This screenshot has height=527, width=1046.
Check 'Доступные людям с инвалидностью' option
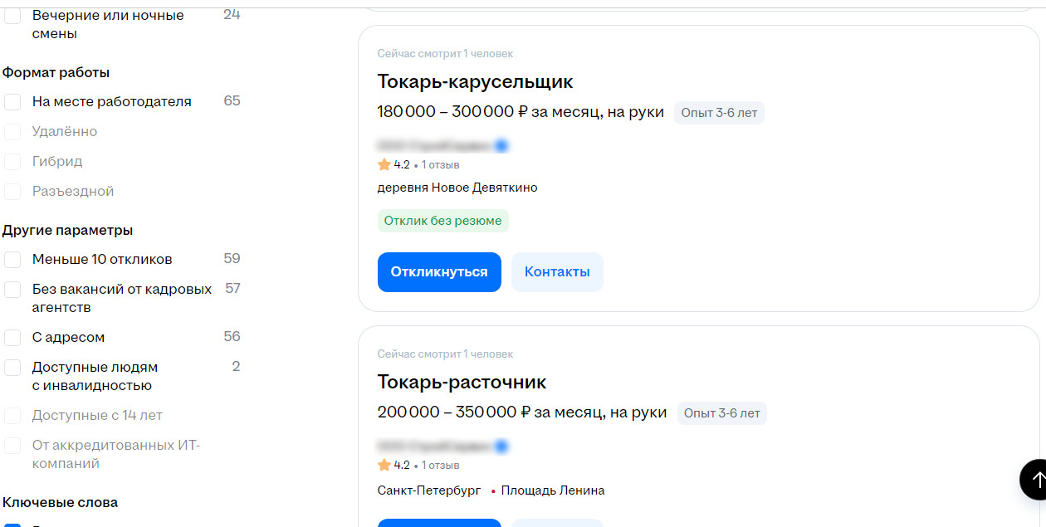click(x=12, y=368)
